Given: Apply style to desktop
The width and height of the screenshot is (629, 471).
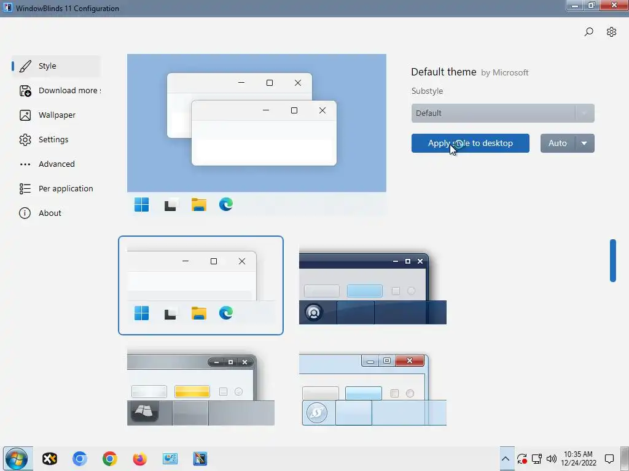Looking at the screenshot, I should pyautogui.click(x=470, y=143).
